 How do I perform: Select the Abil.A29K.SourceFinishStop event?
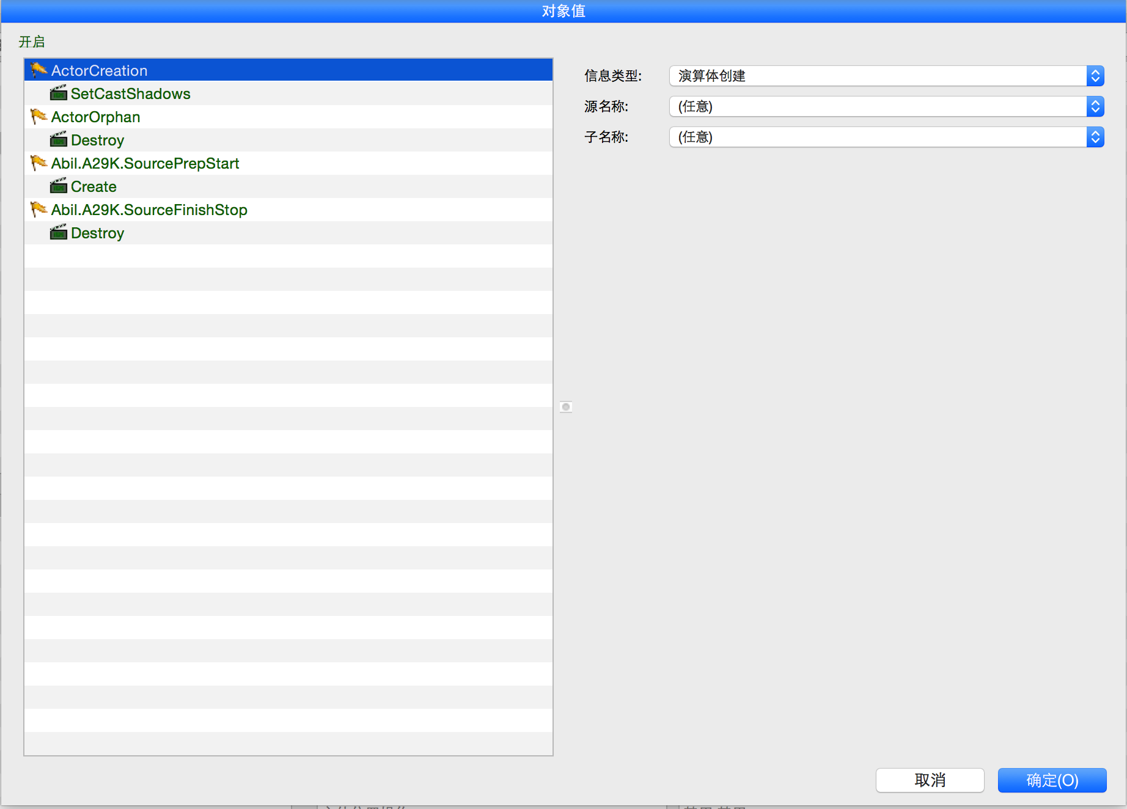coord(288,210)
